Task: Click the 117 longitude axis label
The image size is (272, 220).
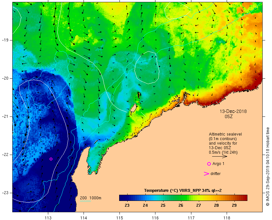Action: pyautogui.click(x=191, y=217)
